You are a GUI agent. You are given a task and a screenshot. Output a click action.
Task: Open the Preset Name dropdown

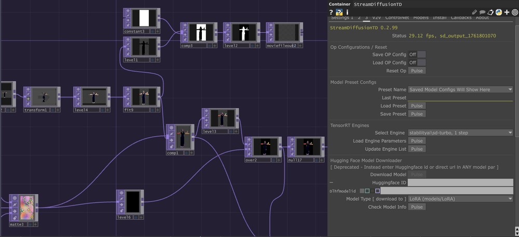460,89
